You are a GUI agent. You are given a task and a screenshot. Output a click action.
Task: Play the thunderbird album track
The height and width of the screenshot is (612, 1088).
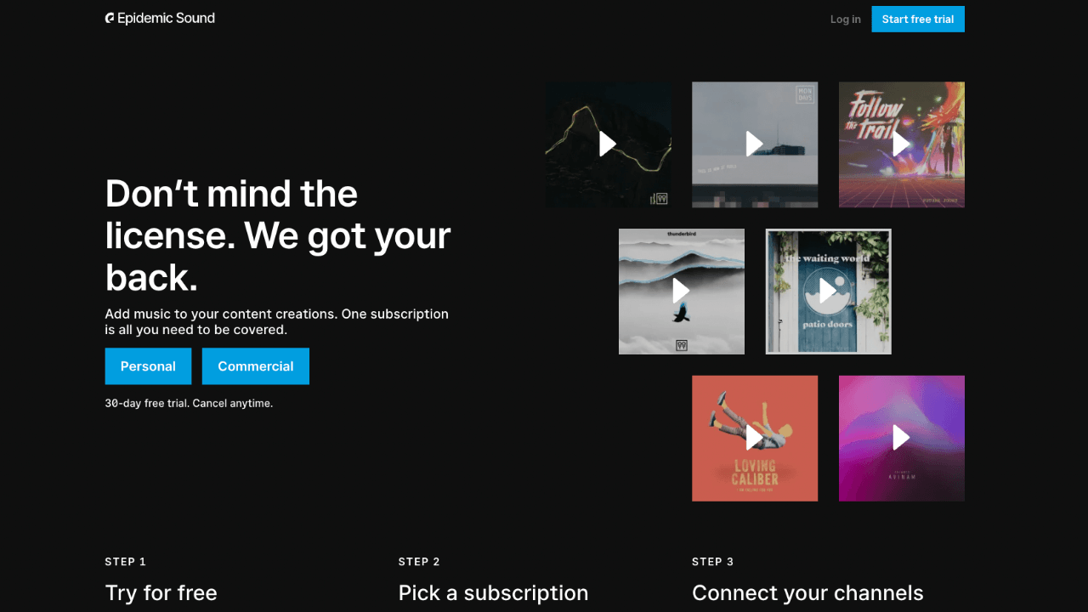tap(682, 292)
